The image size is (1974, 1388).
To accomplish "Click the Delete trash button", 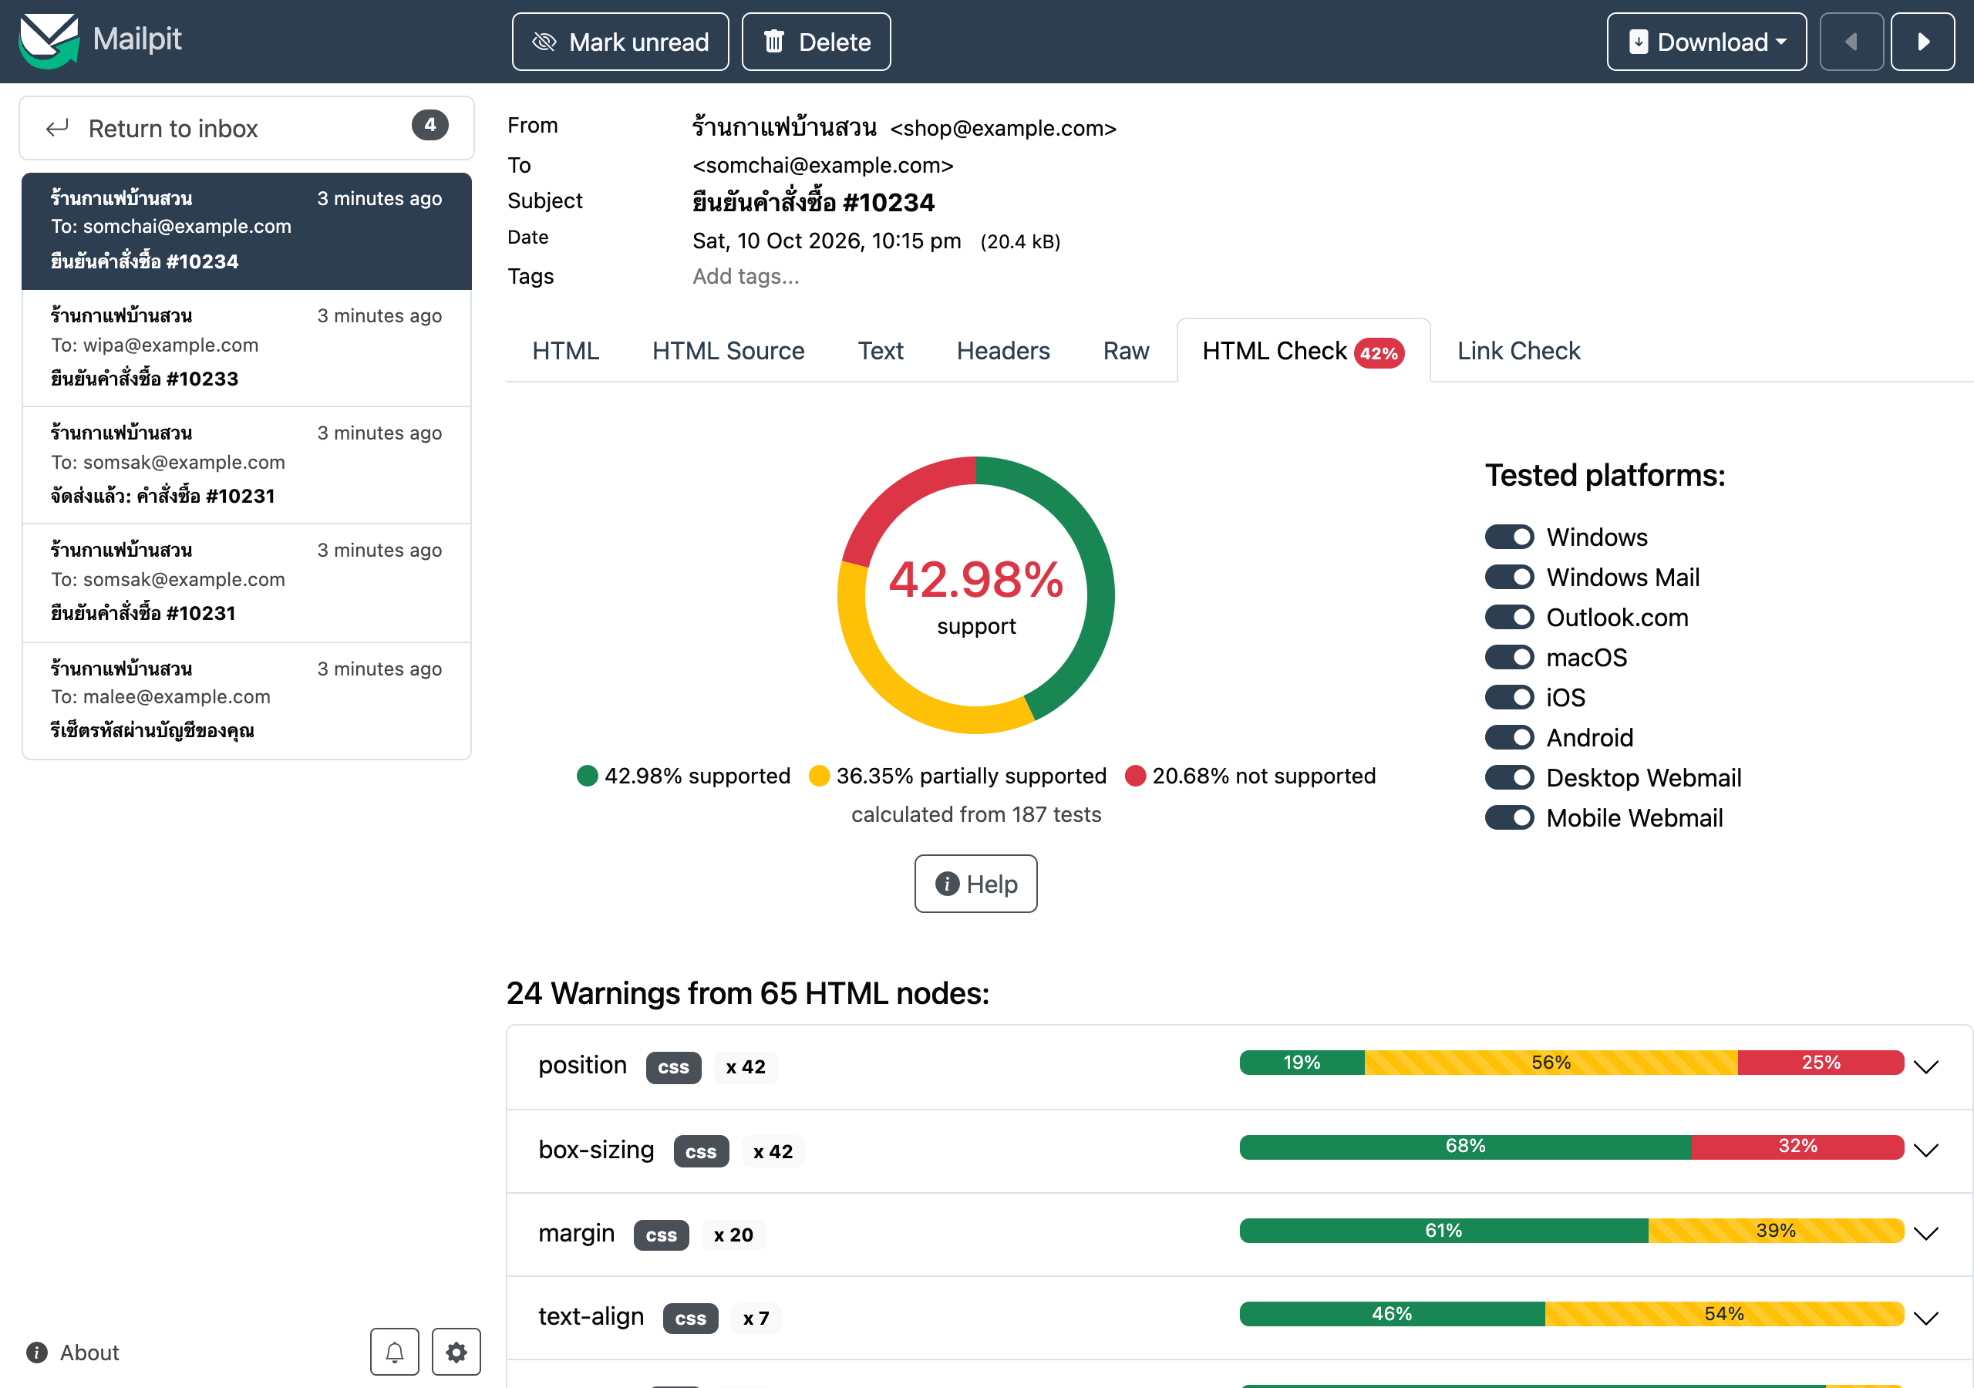I will [x=816, y=42].
